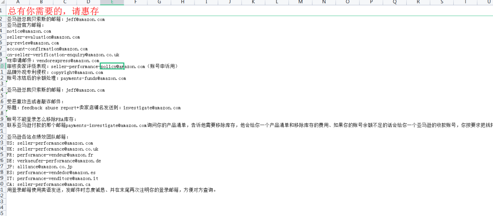Select column L header
Image resolution: width=493 pixels, height=216 pixels.
click(277, 3)
